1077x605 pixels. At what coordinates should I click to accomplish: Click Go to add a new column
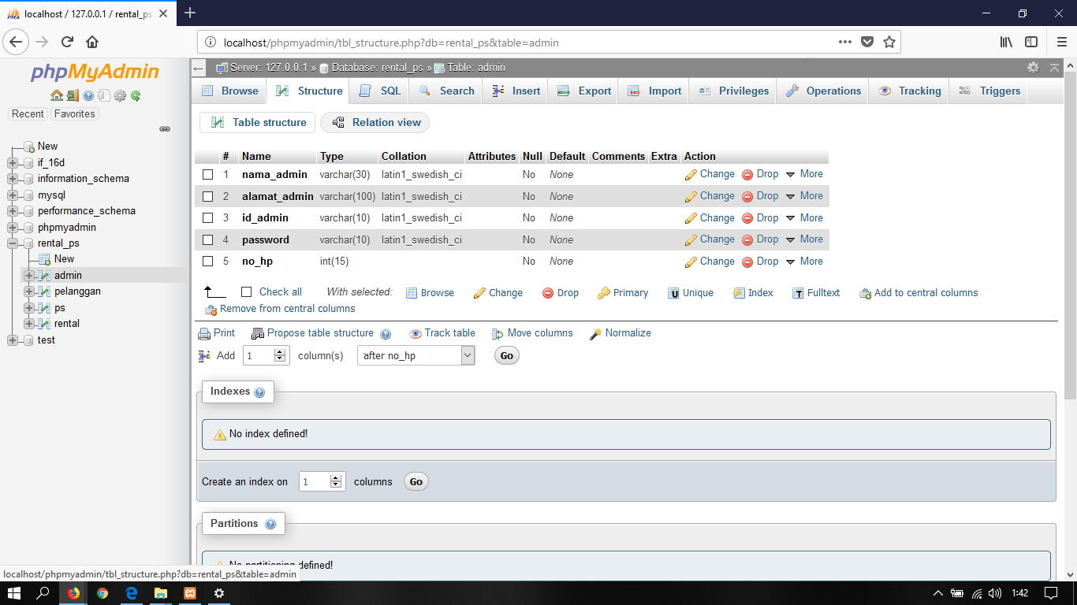pos(505,355)
